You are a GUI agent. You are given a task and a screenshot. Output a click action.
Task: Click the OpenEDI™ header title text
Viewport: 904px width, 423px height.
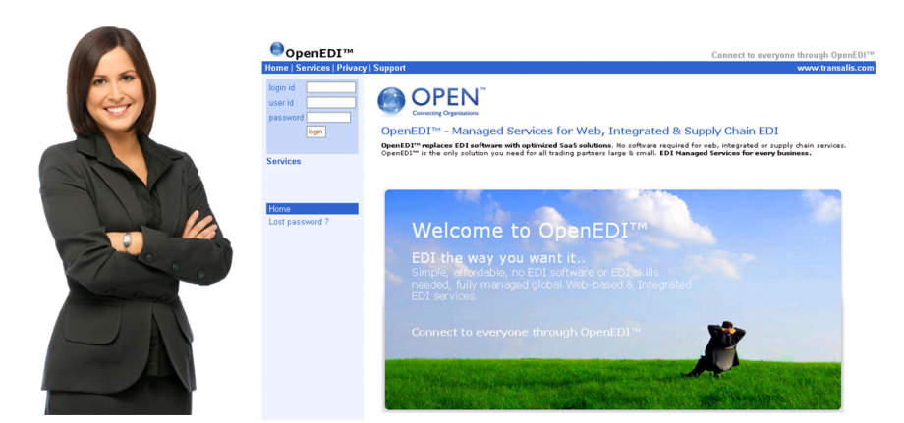pyautogui.click(x=319, y=53)
